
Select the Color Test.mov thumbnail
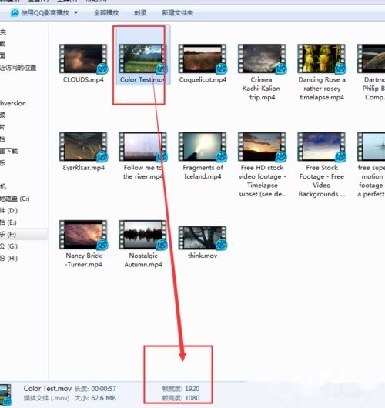(x=143, y=59)
